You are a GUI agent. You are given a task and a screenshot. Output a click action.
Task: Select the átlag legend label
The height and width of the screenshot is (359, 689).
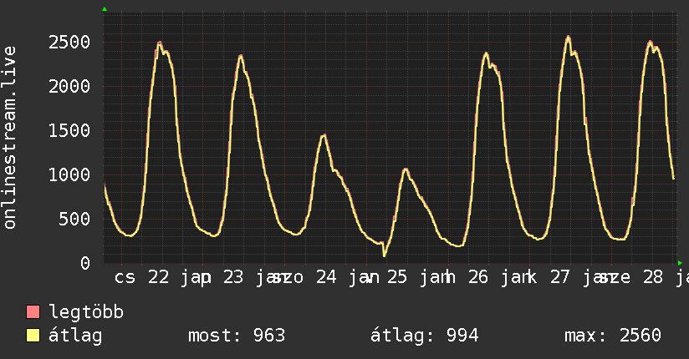pos(75,336)
